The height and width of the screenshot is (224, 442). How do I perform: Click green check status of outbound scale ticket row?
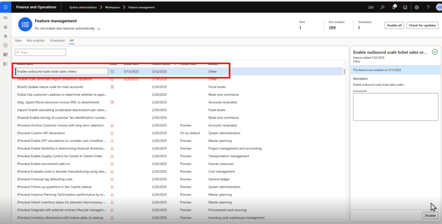112,72
